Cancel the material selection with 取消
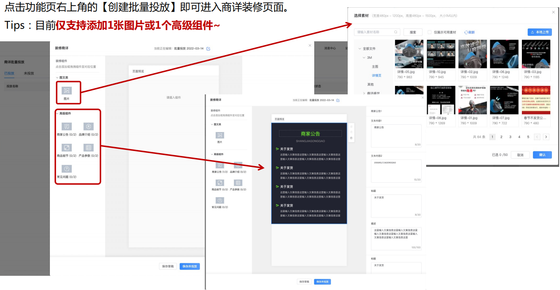Viewport: 560px width, 290px height. (520, 155)
